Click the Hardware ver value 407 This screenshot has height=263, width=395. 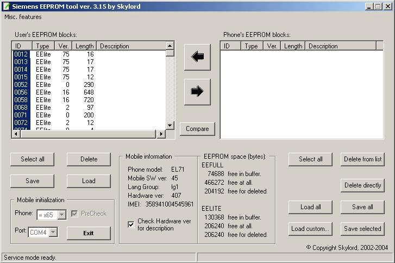[x=176, y=196]
